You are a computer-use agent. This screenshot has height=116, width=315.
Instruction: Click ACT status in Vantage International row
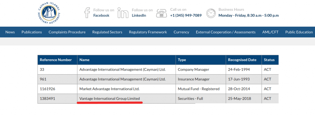tap(267, 99)
